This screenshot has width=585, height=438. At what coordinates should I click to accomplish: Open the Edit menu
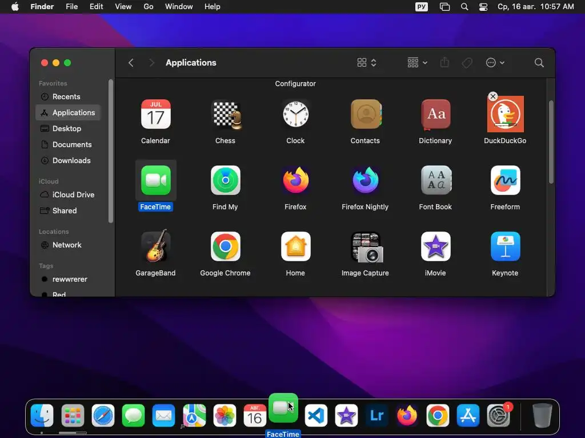[x=96, y=7]
